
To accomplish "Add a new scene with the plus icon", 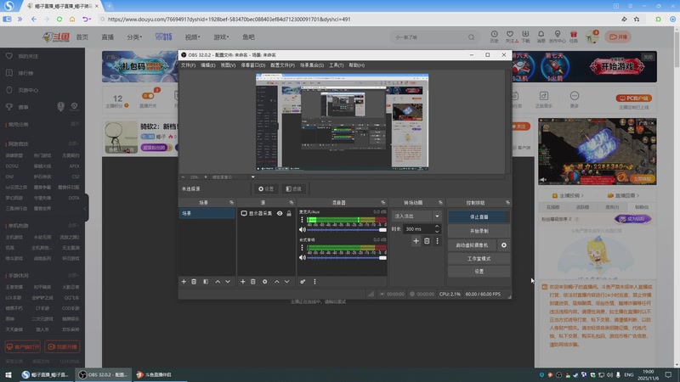I will pos(184,281).
